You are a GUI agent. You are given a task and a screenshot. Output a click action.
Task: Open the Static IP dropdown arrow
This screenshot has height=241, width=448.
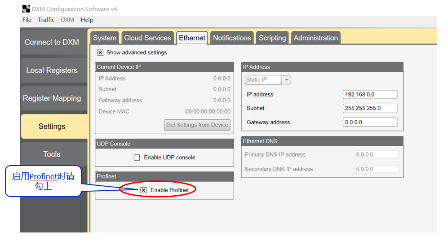pos(287,80)
